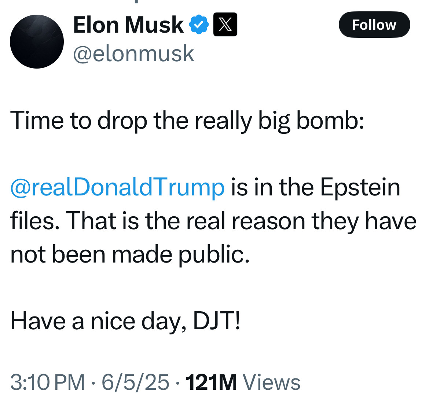
Task: Open the Elon Musk display name
Action: 128,25
